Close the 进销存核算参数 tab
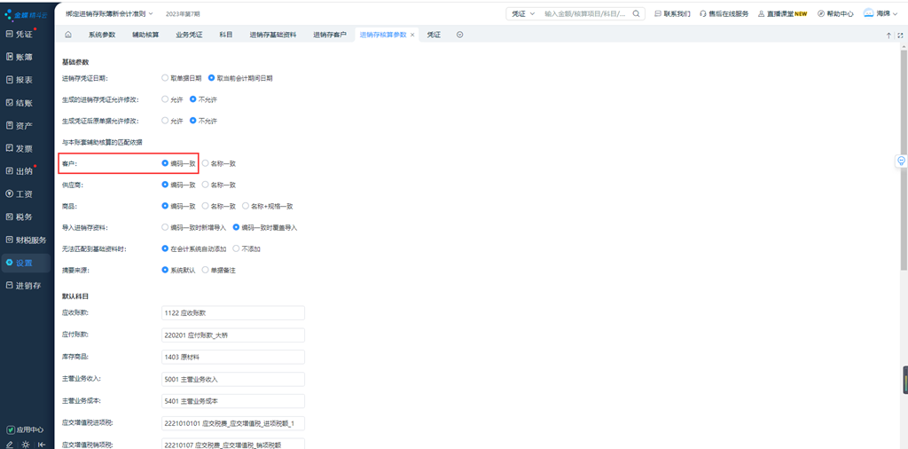Screen dimensions: 908x449 (412, 35)
